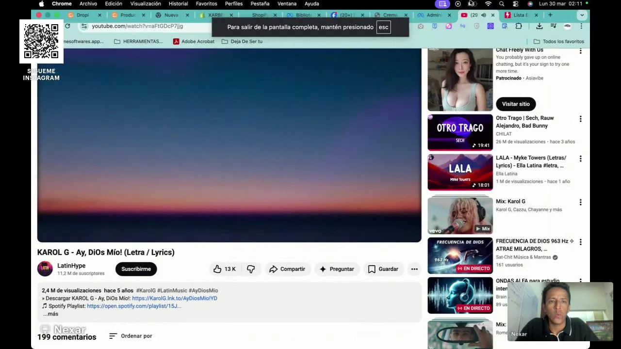
Task: Like the video with 13 K likes
Action: (224, 269)
